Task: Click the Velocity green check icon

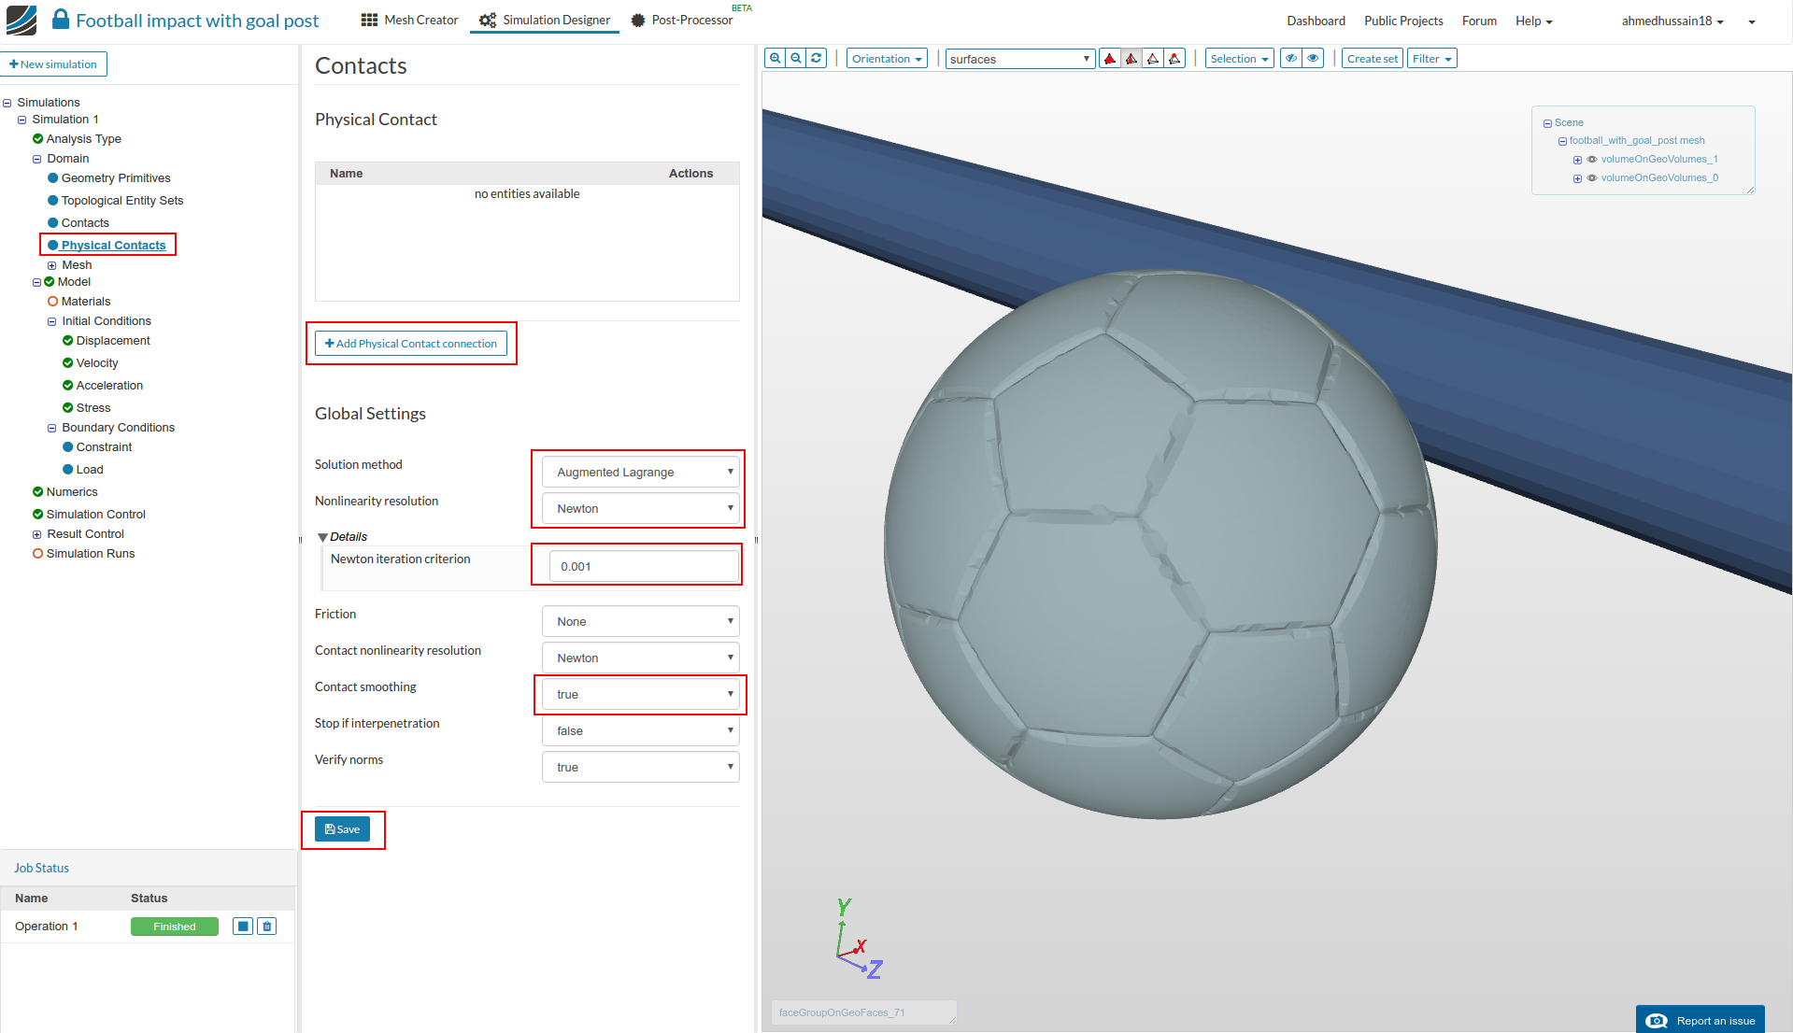Action: point(67,363)
